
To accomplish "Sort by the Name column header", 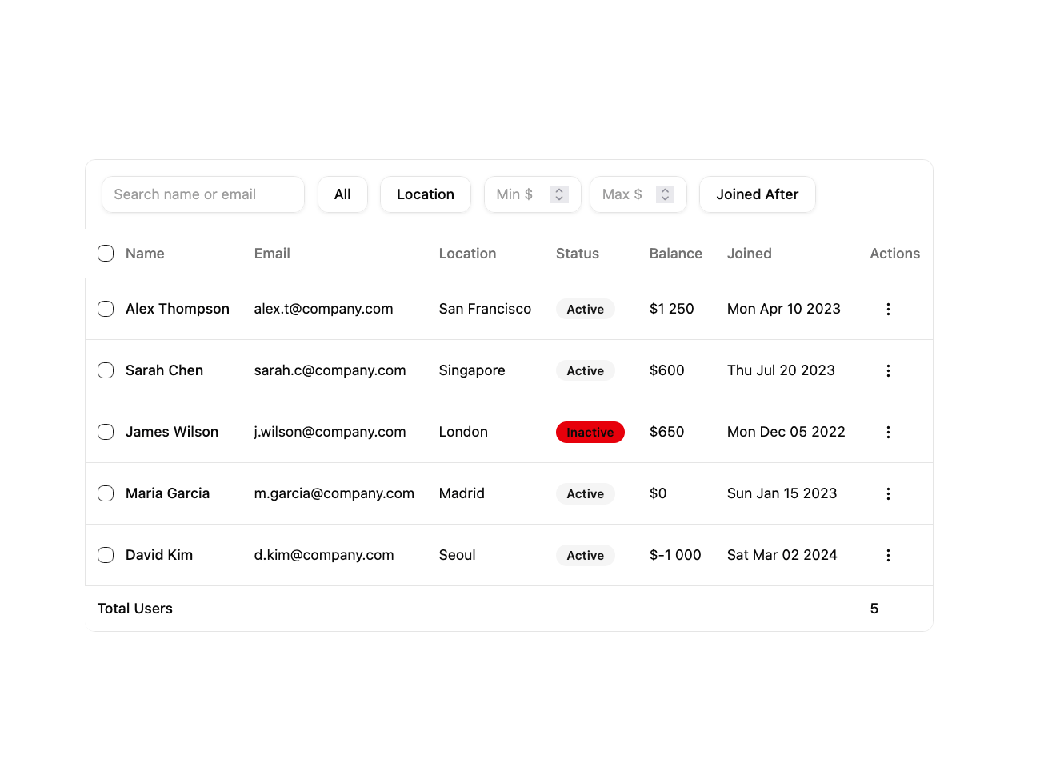I will point(145,254).
